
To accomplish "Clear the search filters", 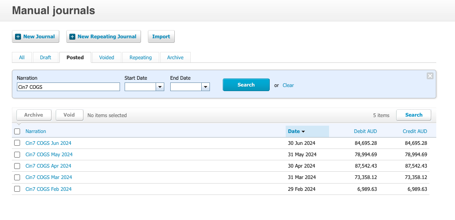I will pos(288,85).
